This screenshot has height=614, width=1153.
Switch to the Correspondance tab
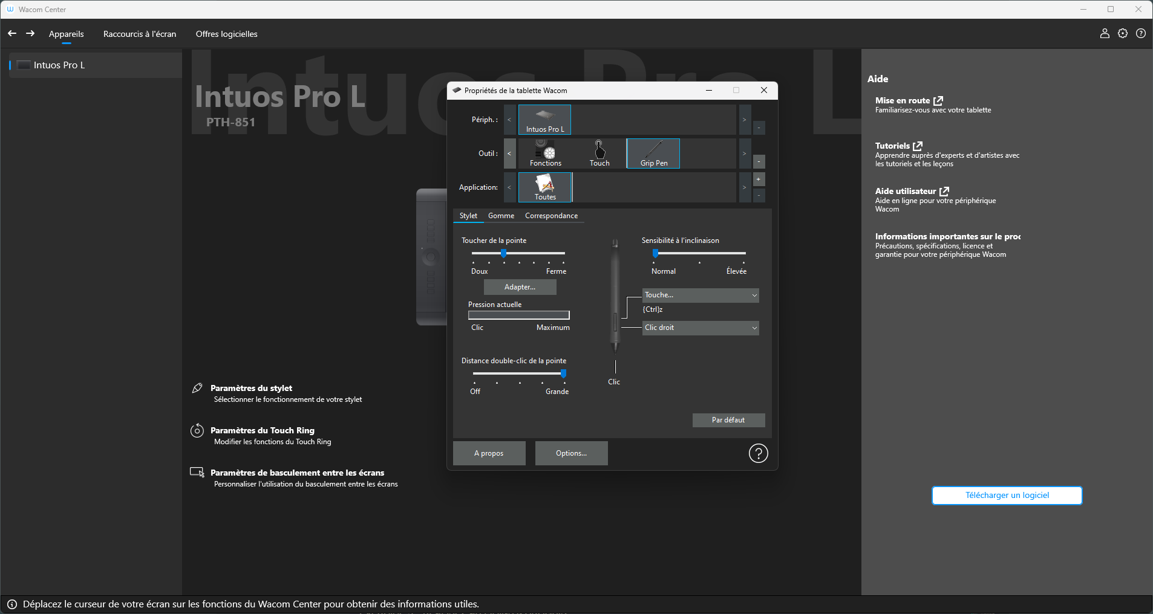[x=551, y=216]
